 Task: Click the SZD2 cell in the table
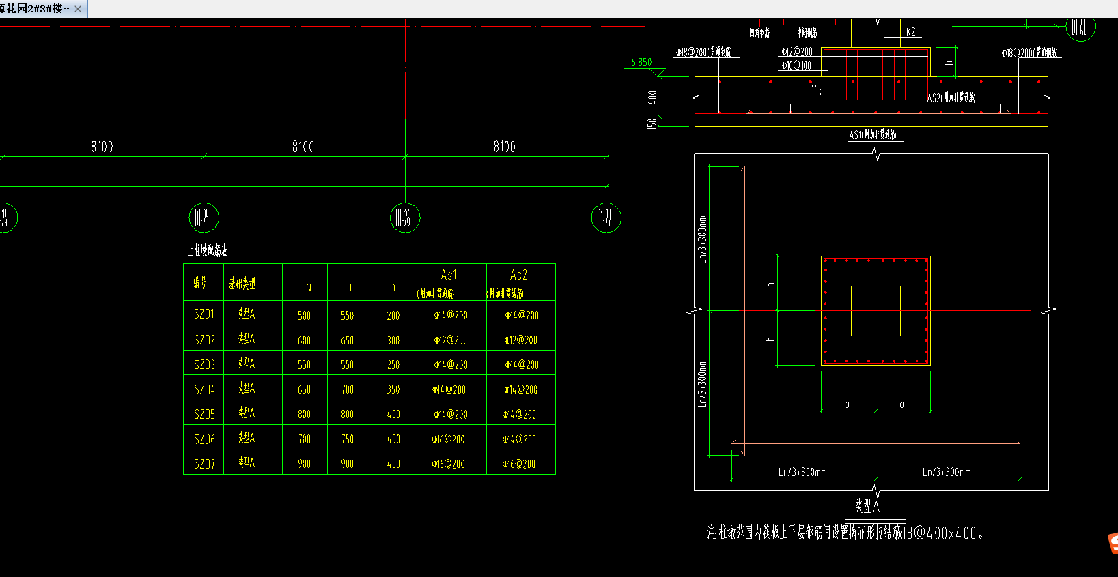coord(204,340)
